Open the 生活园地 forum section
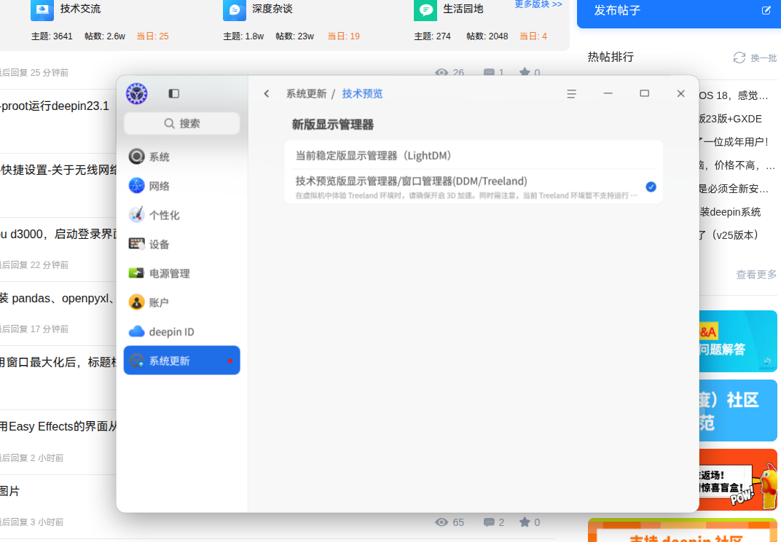Viewport: 781px width, 542px height. point(463,9)
